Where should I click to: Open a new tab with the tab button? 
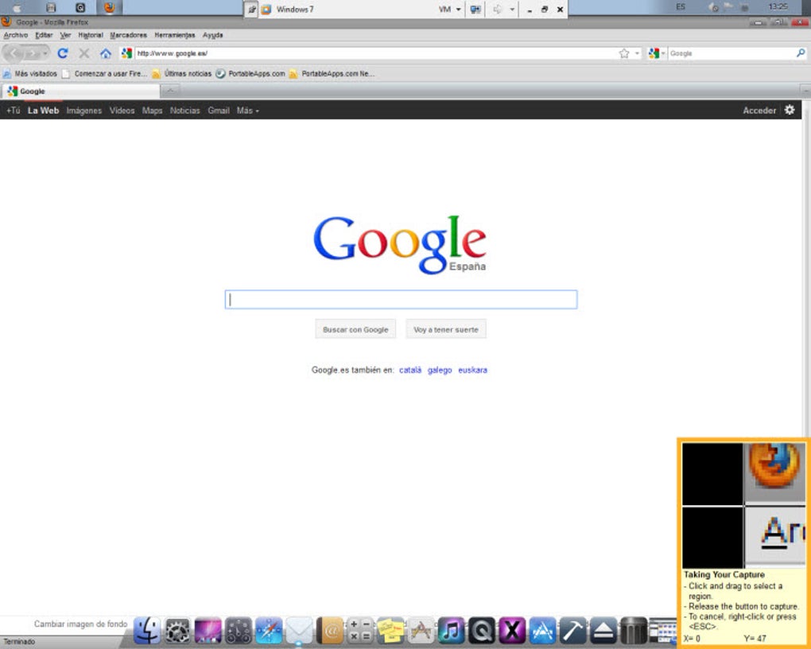(x=170, y=91)
